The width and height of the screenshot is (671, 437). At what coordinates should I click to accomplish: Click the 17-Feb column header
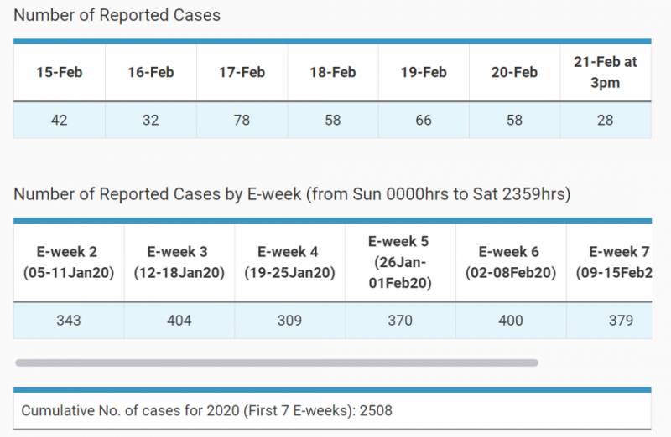[x=242, y=73]
